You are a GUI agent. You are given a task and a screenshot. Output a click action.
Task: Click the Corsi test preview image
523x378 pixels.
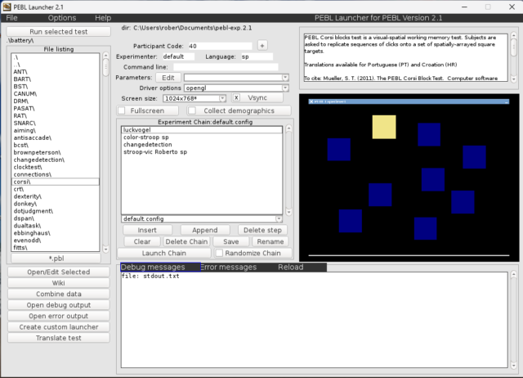409,178
